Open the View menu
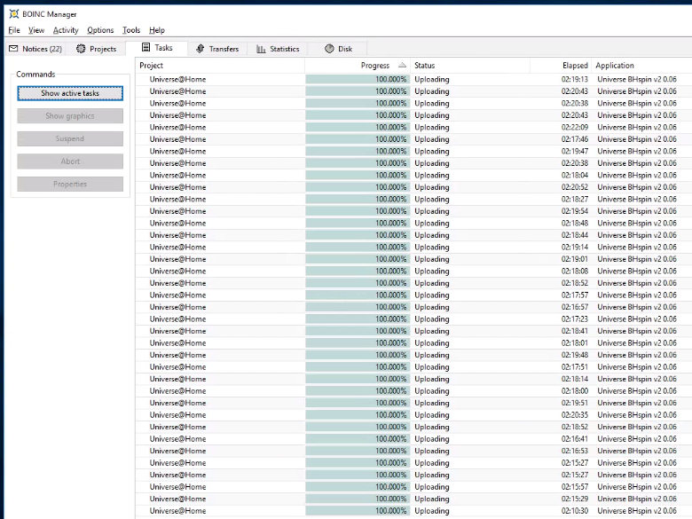 [36, 30]
